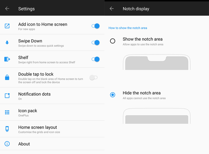The height and width of the screenshot is (154, 209).
Task: Click the Home screen layout phone icon
Action: 7,129
